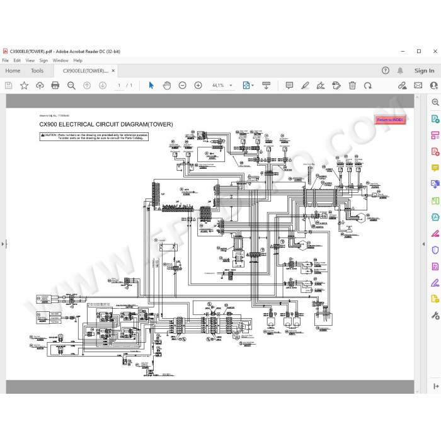Screen dimensions: 441x441
Task: Open the find text magnifier
Action: click(x=71, y=86)
